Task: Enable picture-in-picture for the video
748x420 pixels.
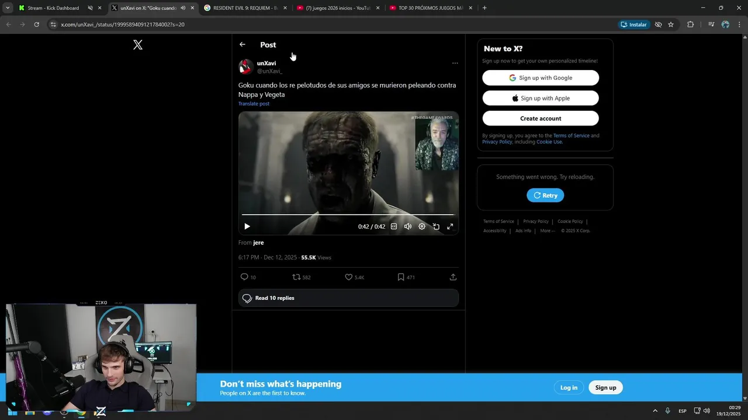Action: (x=436, y=226)
